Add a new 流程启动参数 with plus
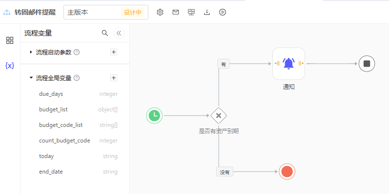This screenshot has width=389, height=194. point(114,52)
